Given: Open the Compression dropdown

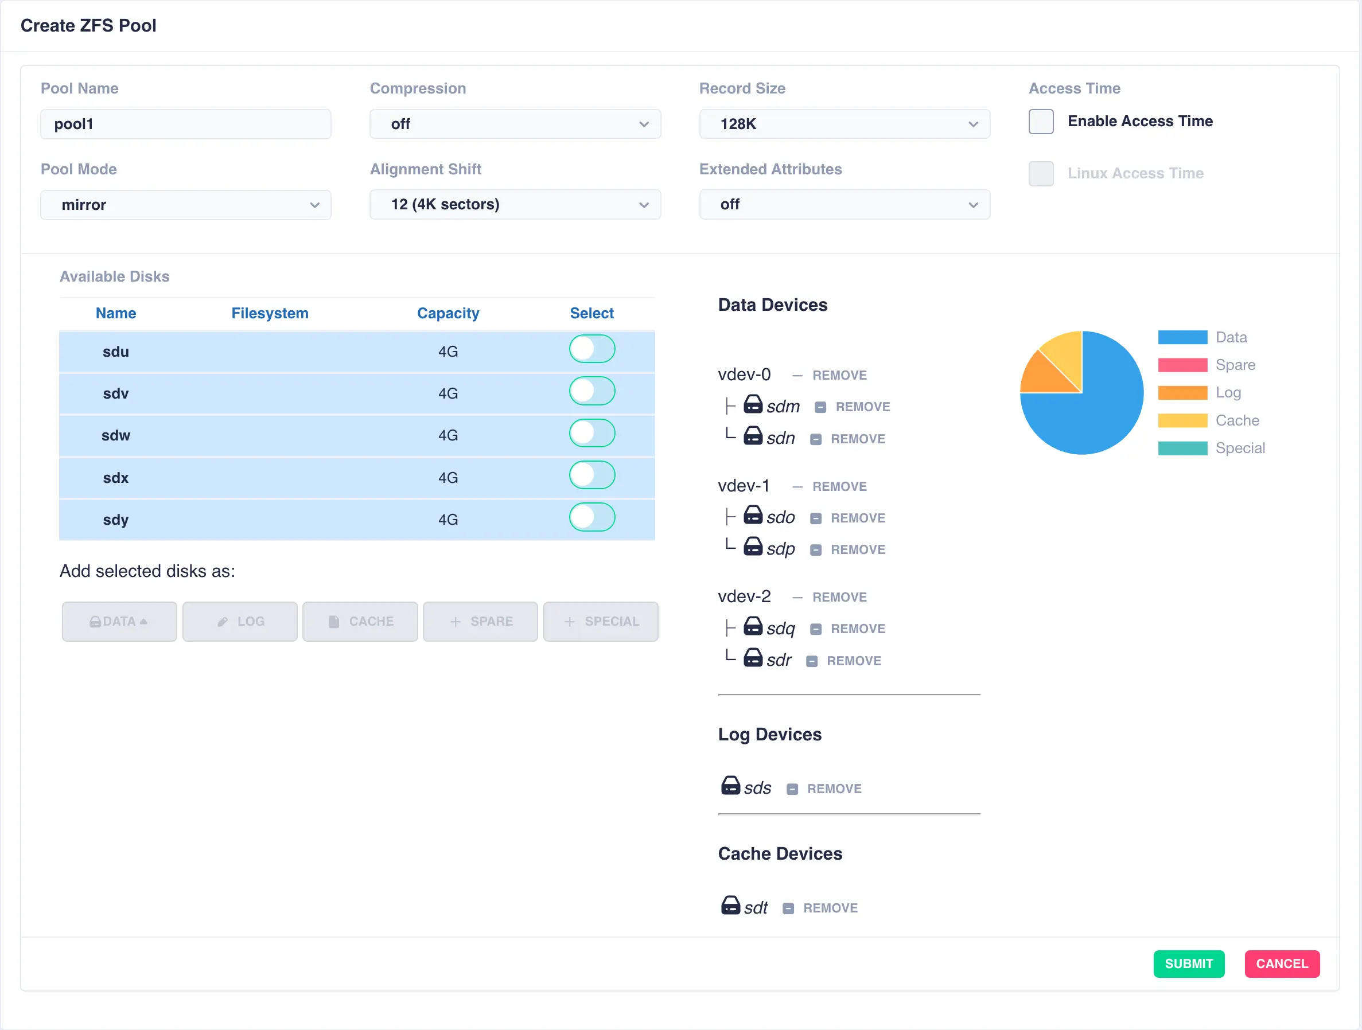Looking at the screenshot, I should (515, 124).
